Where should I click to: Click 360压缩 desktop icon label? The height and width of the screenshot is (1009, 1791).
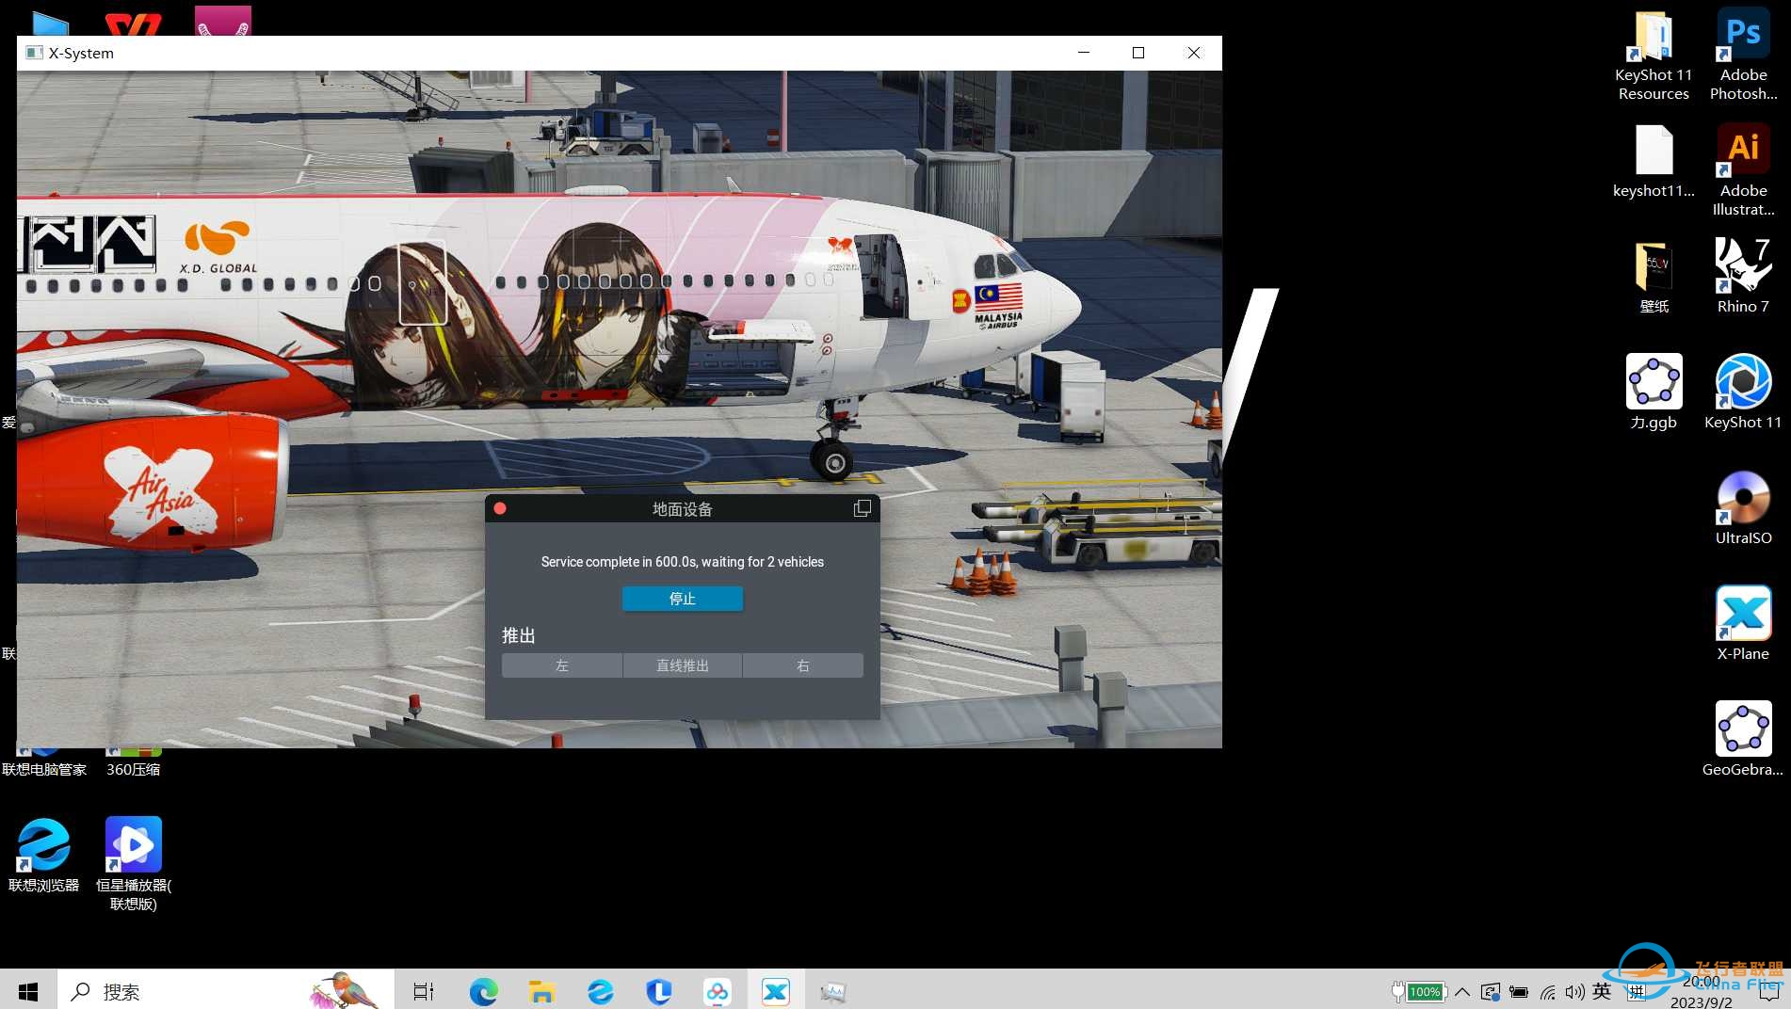click(x=134, y=769)
